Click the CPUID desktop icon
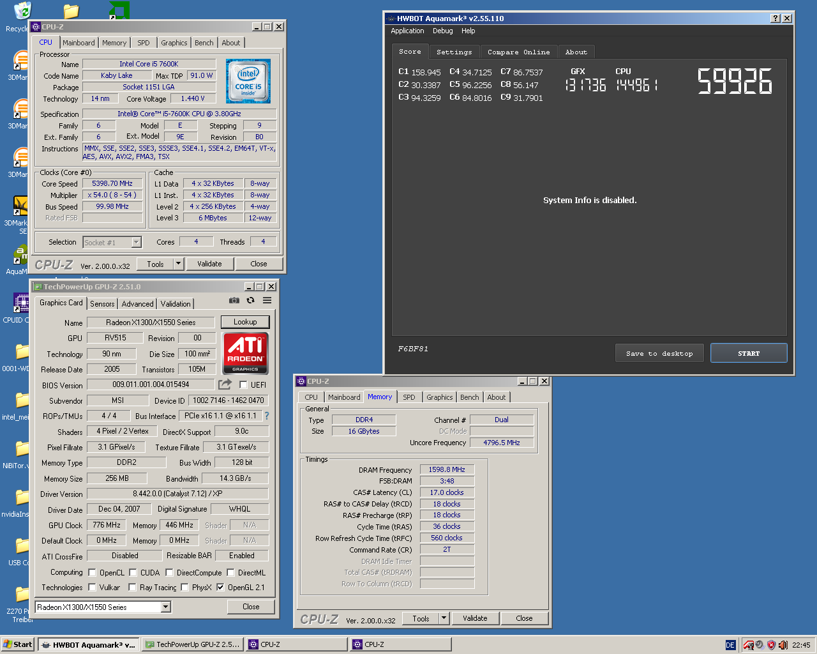This screenshot has width=817, height=654. tap(21, 302)
